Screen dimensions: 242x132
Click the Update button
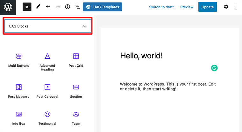click(x=207, y=7)
